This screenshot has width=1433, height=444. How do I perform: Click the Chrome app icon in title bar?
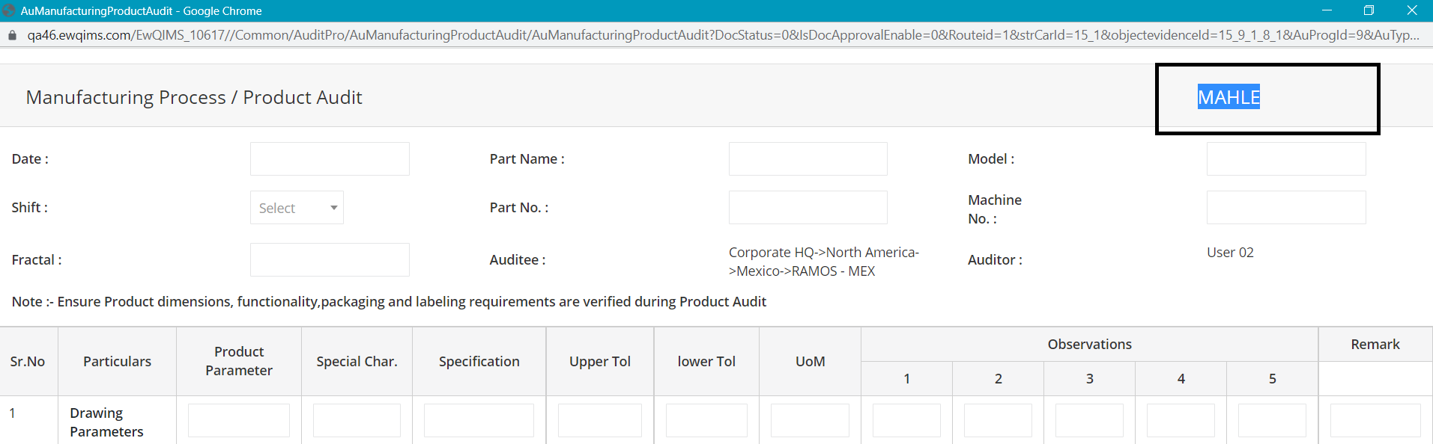click(x=9, y=10)
